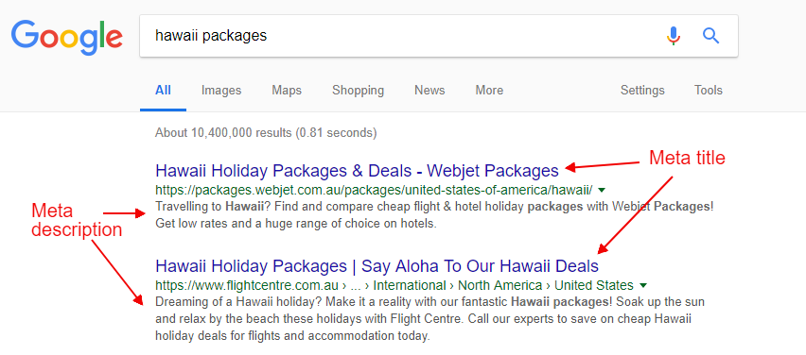
Task: Open the Webjet Packages result title
Action: (x=357, y=170)
